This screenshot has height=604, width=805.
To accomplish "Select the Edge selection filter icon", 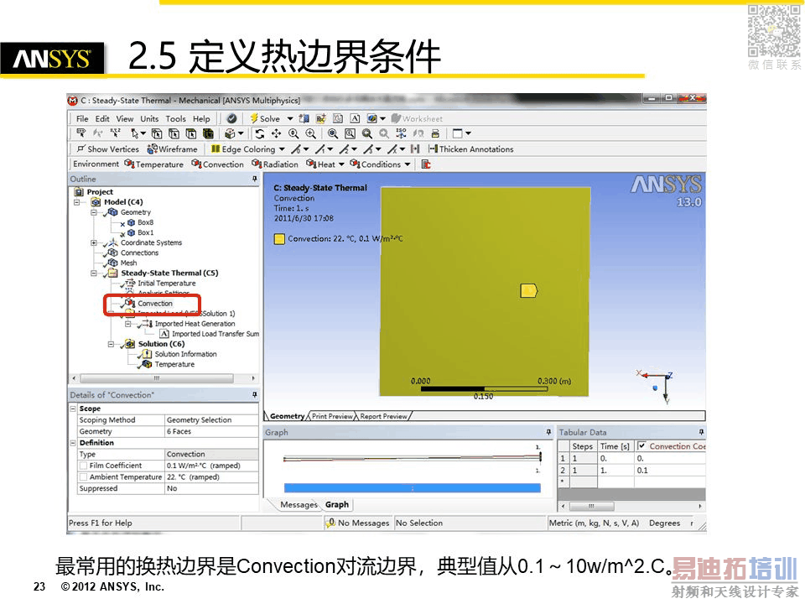I will click(174, 133).
